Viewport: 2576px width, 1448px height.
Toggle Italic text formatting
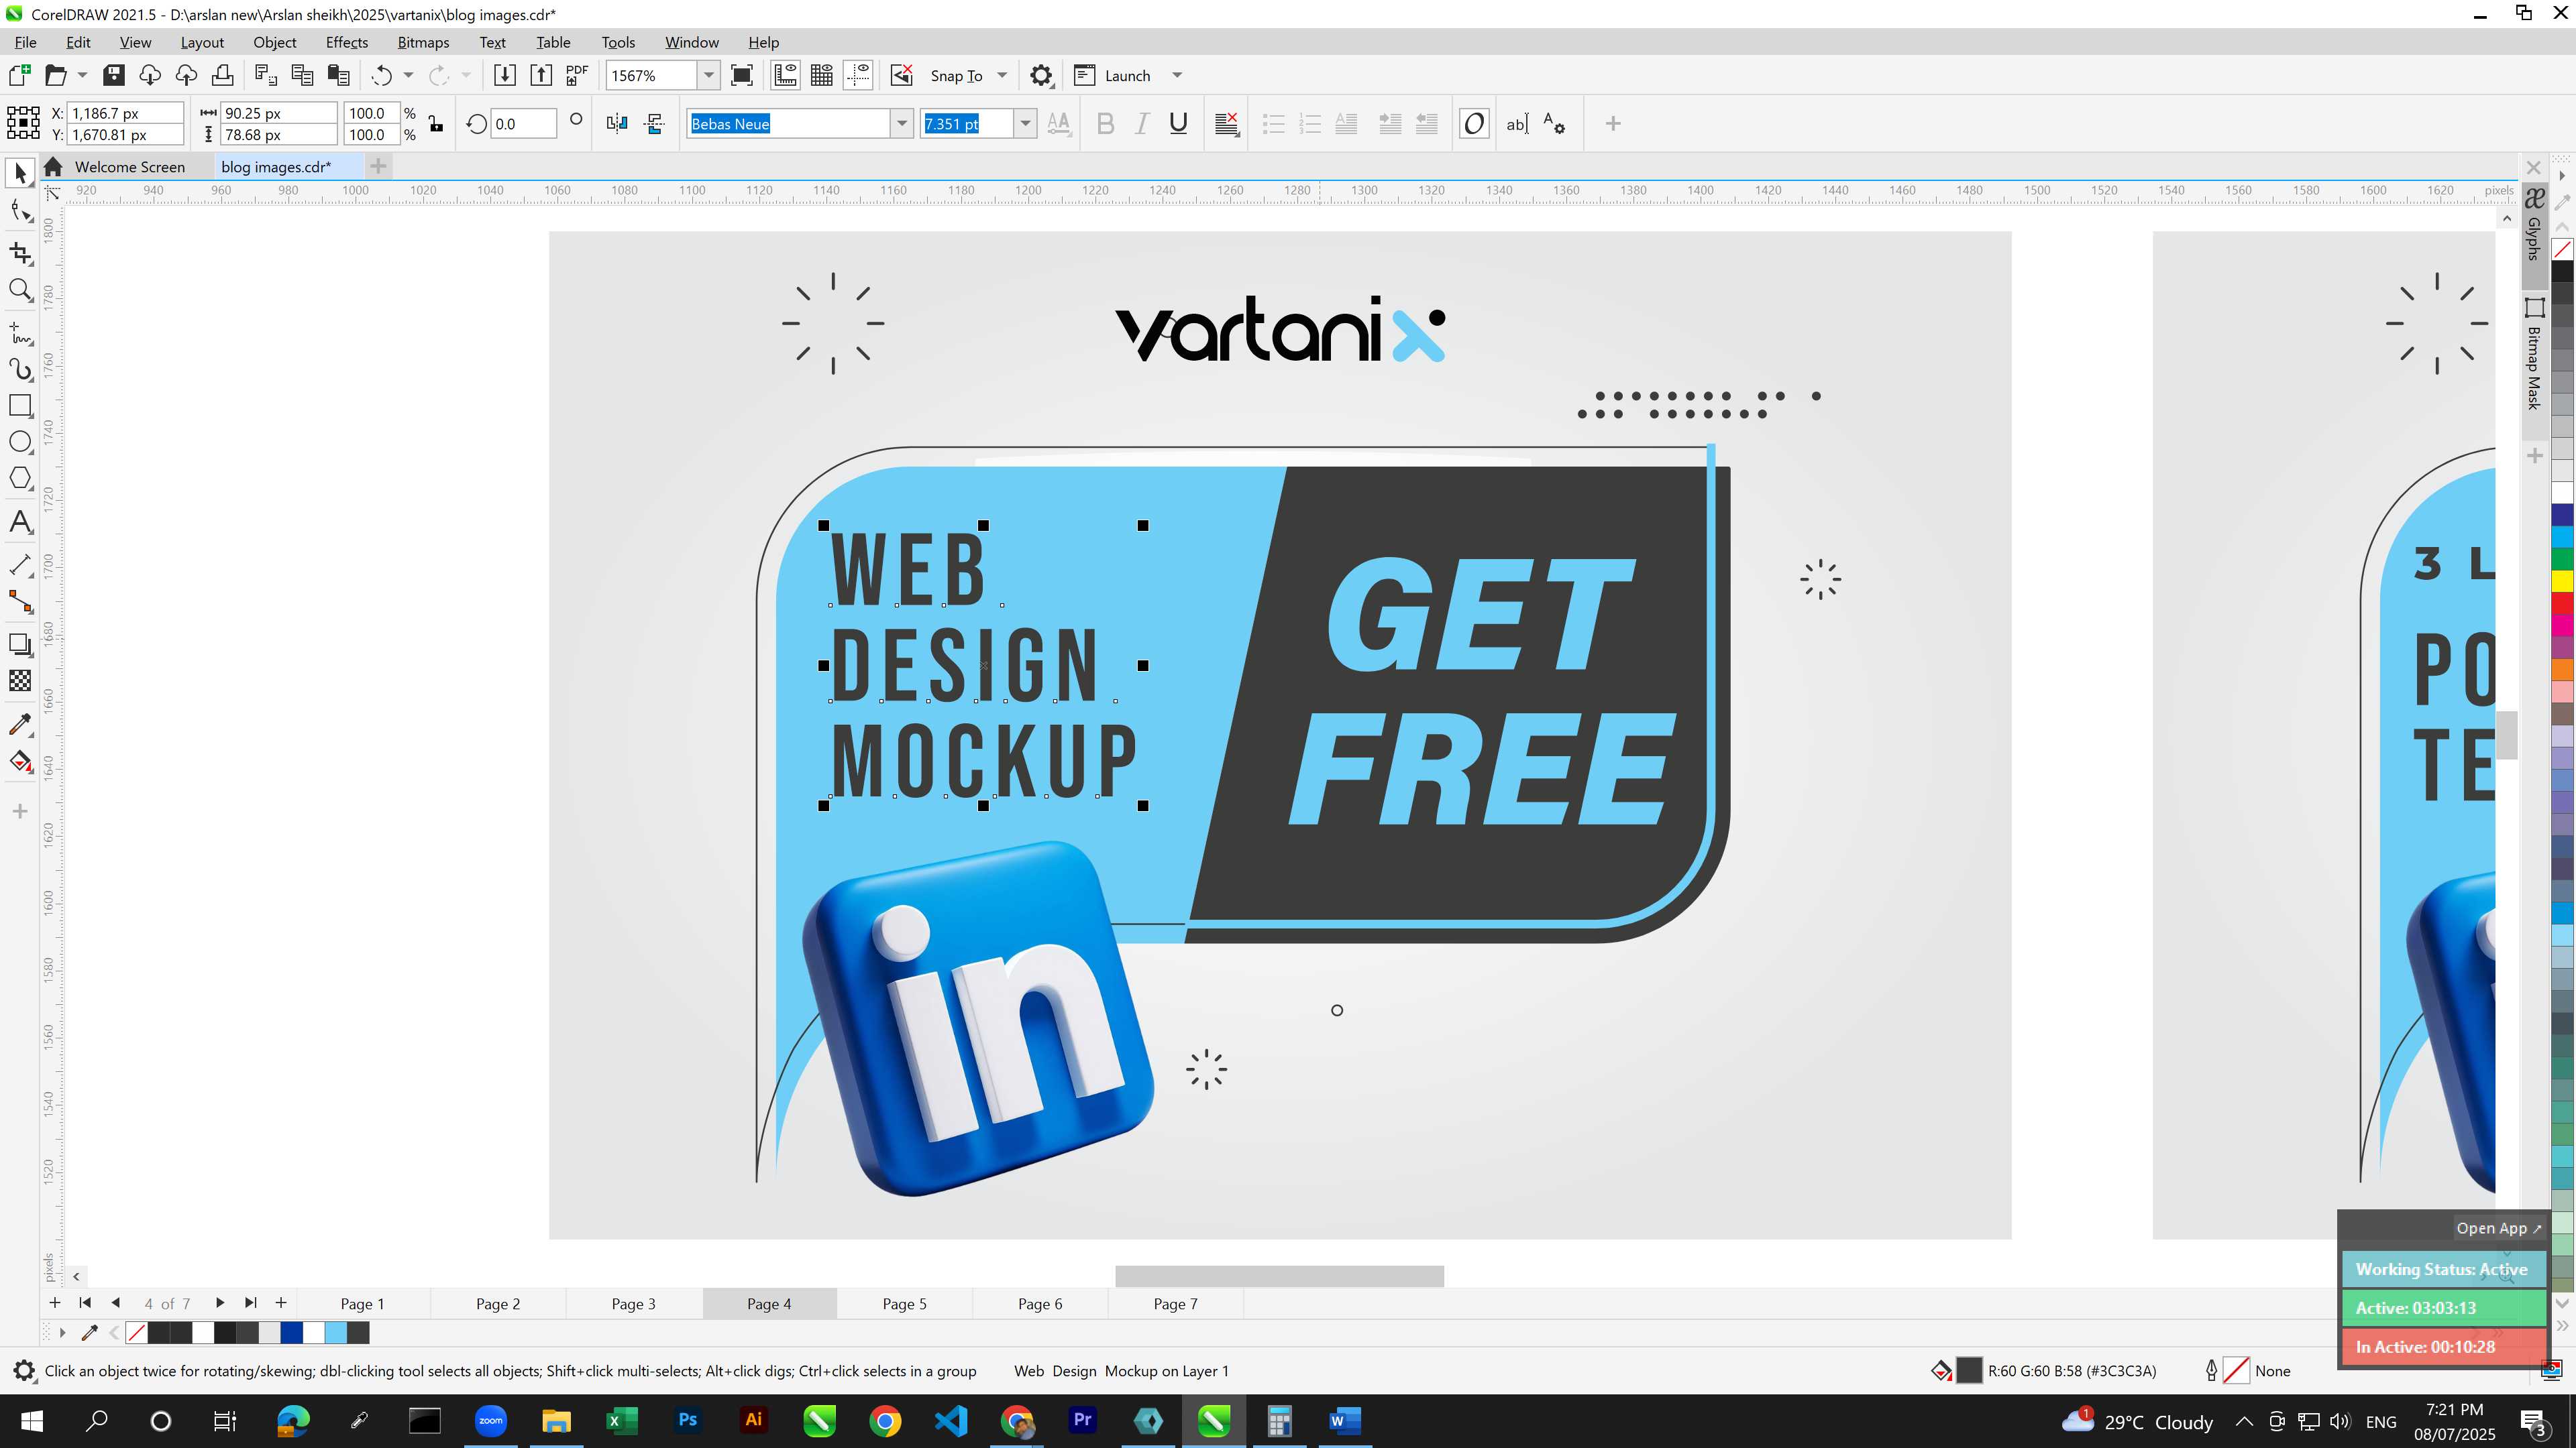click(1141, 124)
